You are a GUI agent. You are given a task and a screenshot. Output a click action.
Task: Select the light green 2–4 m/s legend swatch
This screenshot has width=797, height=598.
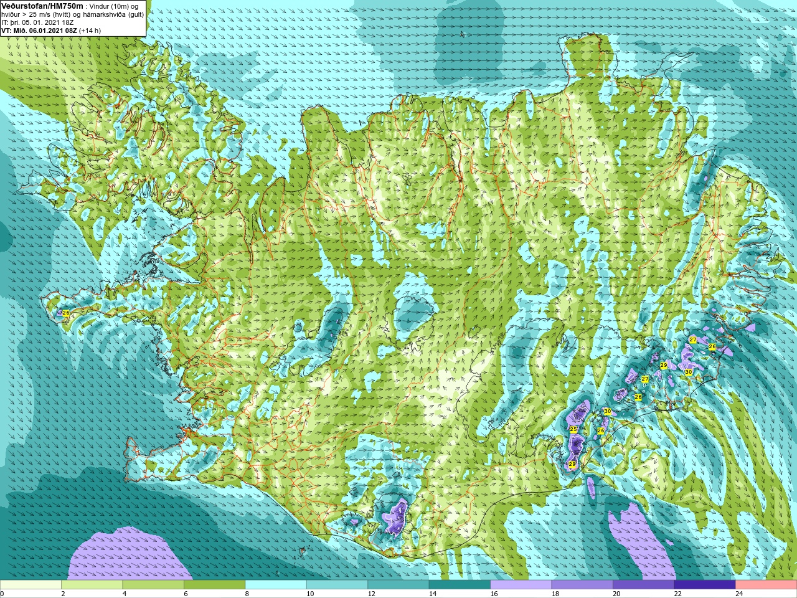pyautogui.click(x=92, y=585)
